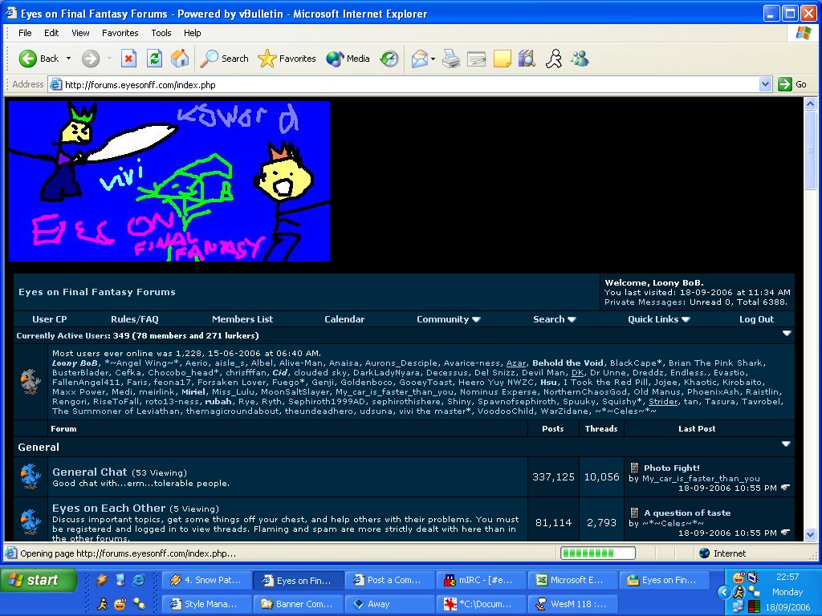
Task: Open the Mail toolbar button
Action: (x=420, y=59)
